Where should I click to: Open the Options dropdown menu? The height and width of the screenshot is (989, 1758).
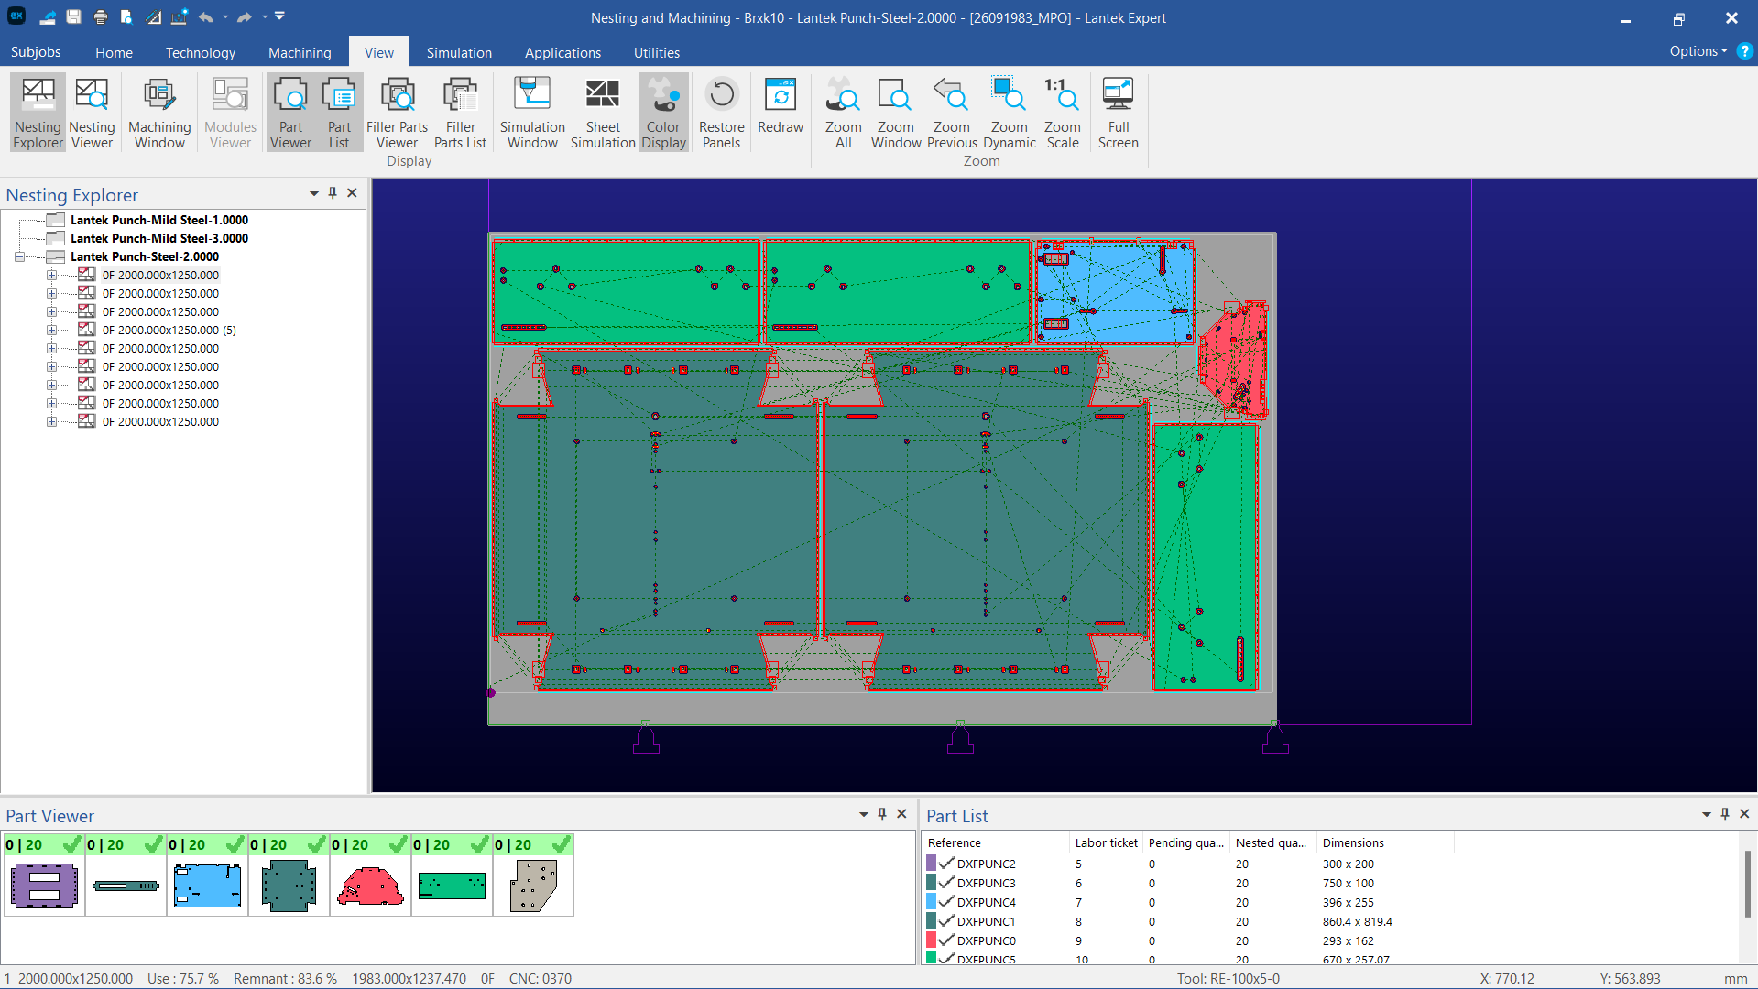(1698, 51)
